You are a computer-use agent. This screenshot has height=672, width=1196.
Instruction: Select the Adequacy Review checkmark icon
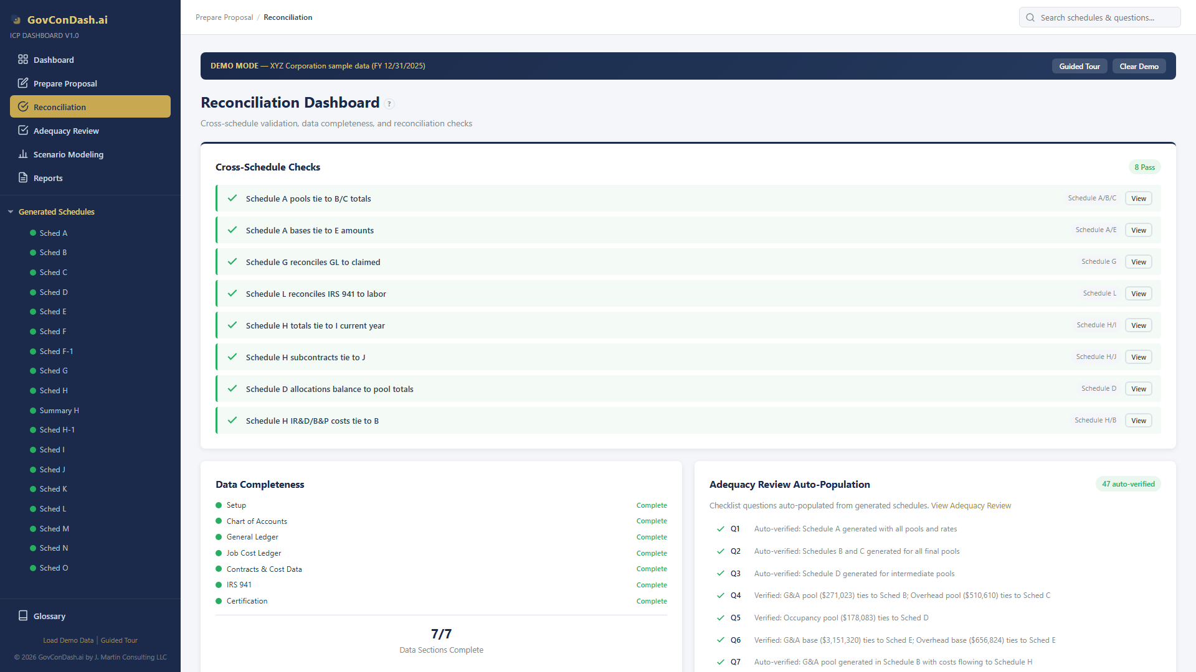click(x=23, y=130)
